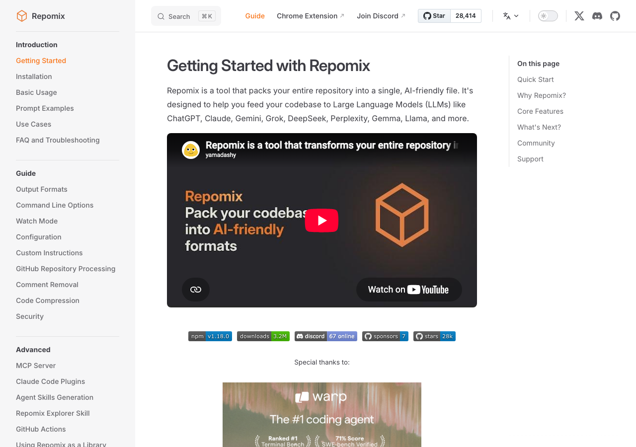The height and width of the screenshot is (447, 636).
Task: Open Chrome Extension nav link
Action: 311,16
